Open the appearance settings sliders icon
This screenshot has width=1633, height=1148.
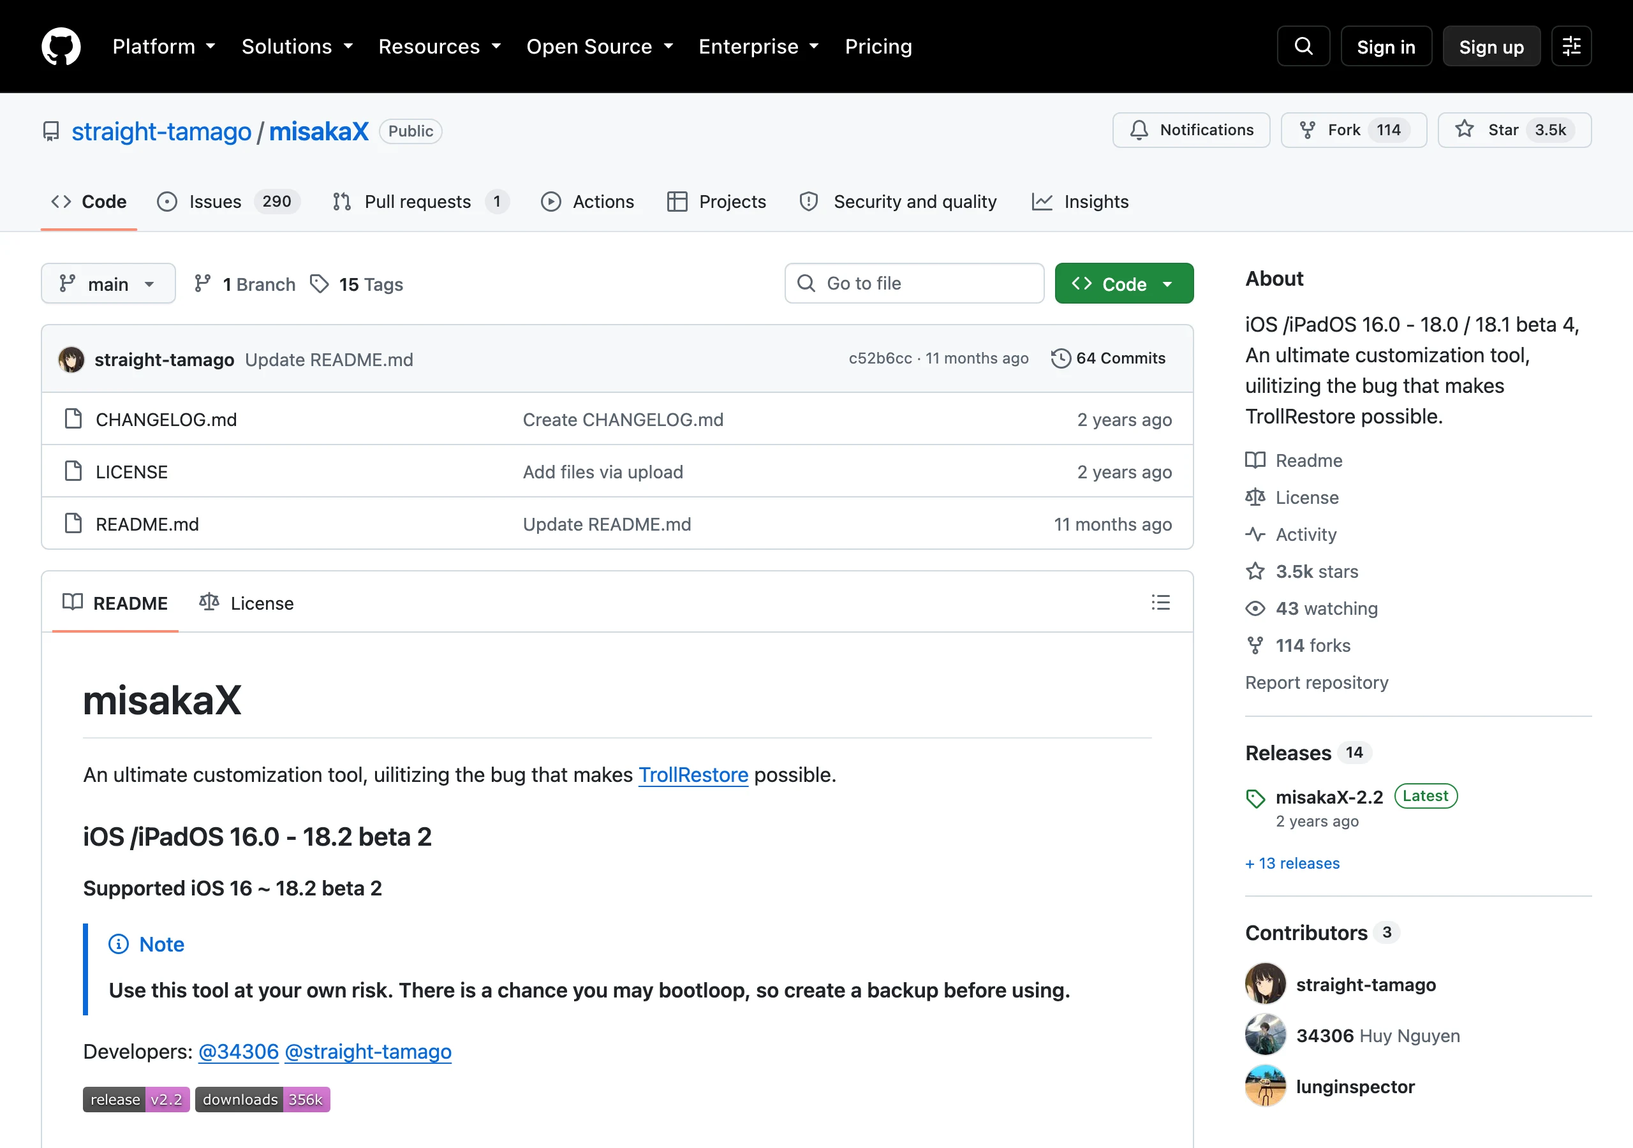point(1571,46)
